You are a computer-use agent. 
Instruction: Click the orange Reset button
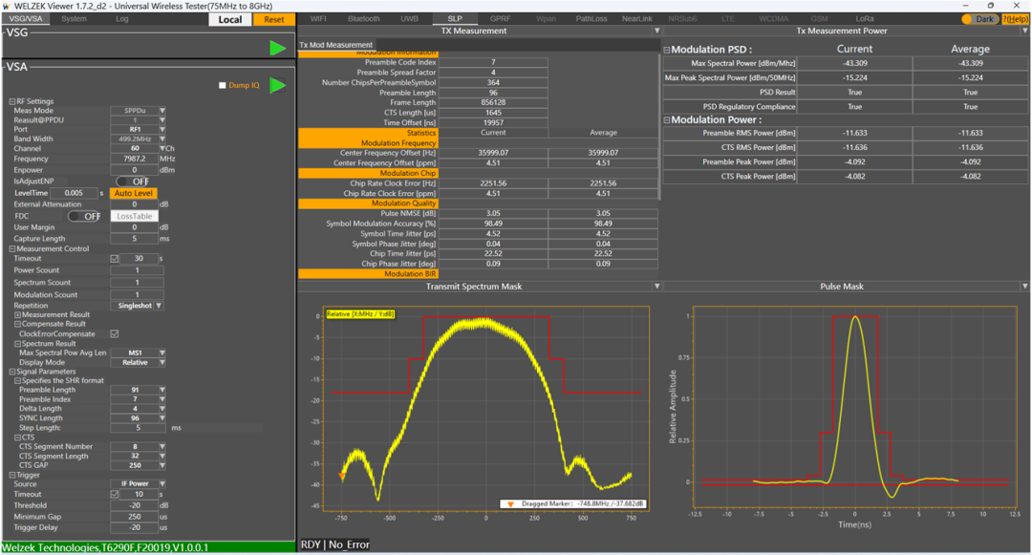[x=274, y=20]
